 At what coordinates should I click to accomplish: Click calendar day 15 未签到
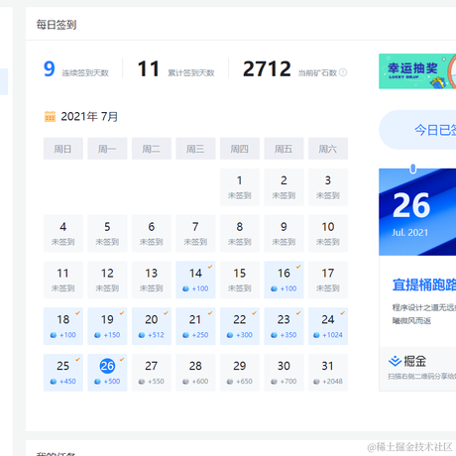click(240, 280)
